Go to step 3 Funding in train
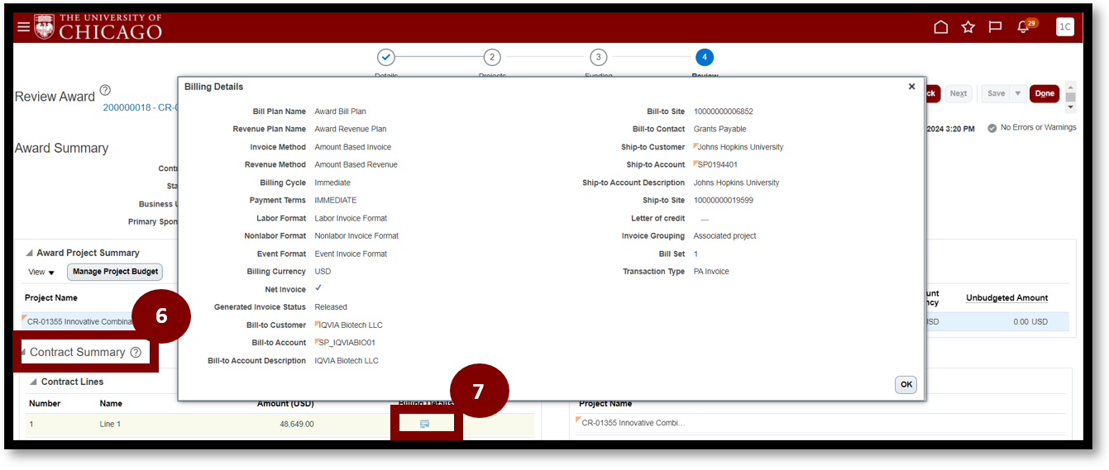The height and width of the screenshot is (470, 1109). (598, 57)
